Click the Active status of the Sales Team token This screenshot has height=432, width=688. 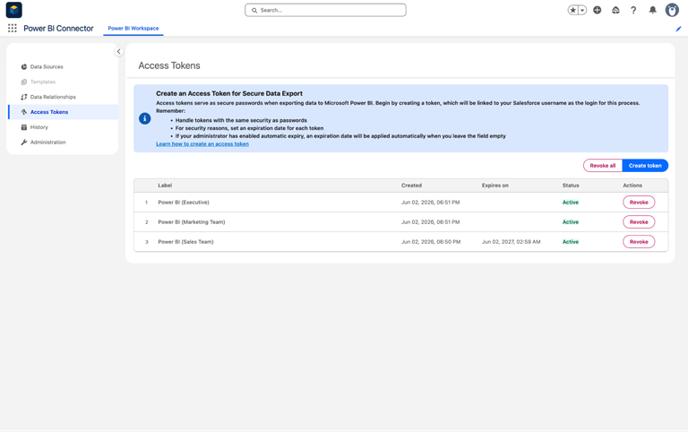571,242
